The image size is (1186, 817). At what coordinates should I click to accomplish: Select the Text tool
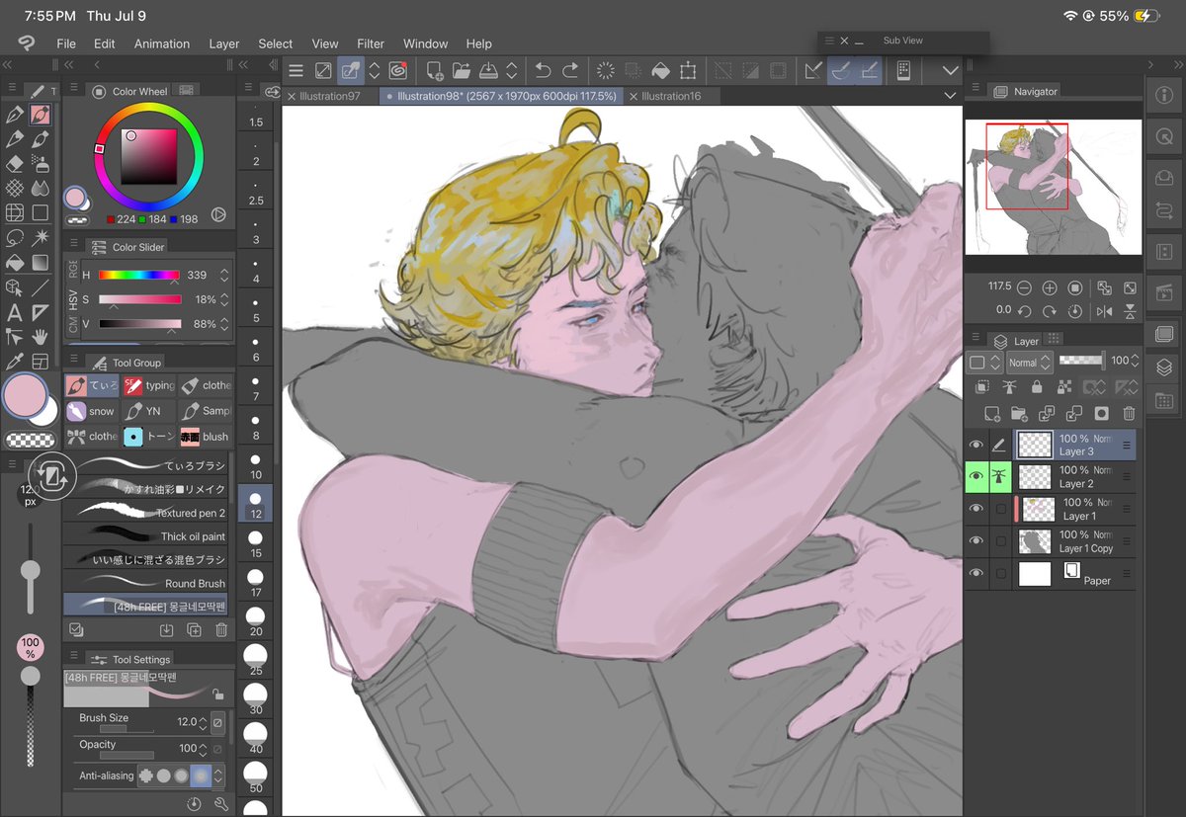(15, 312)
